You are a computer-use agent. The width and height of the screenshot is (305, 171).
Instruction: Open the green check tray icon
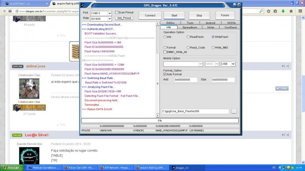coord(292,168)
